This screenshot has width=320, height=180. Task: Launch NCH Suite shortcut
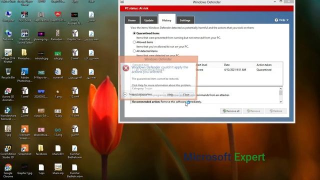(x=24, y=16)
